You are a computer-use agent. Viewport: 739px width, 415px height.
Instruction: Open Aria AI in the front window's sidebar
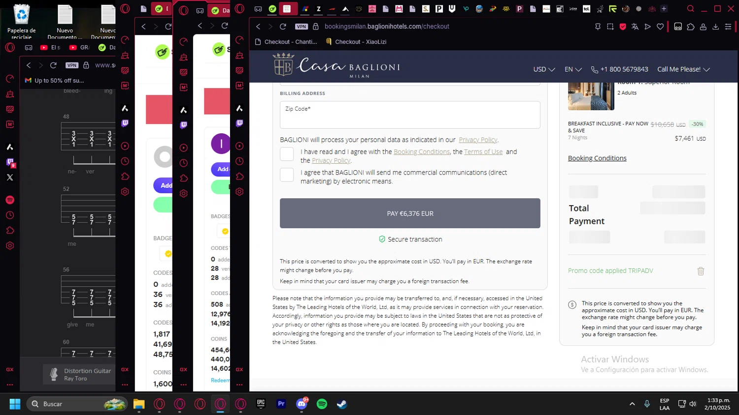[x=239, y=108]
